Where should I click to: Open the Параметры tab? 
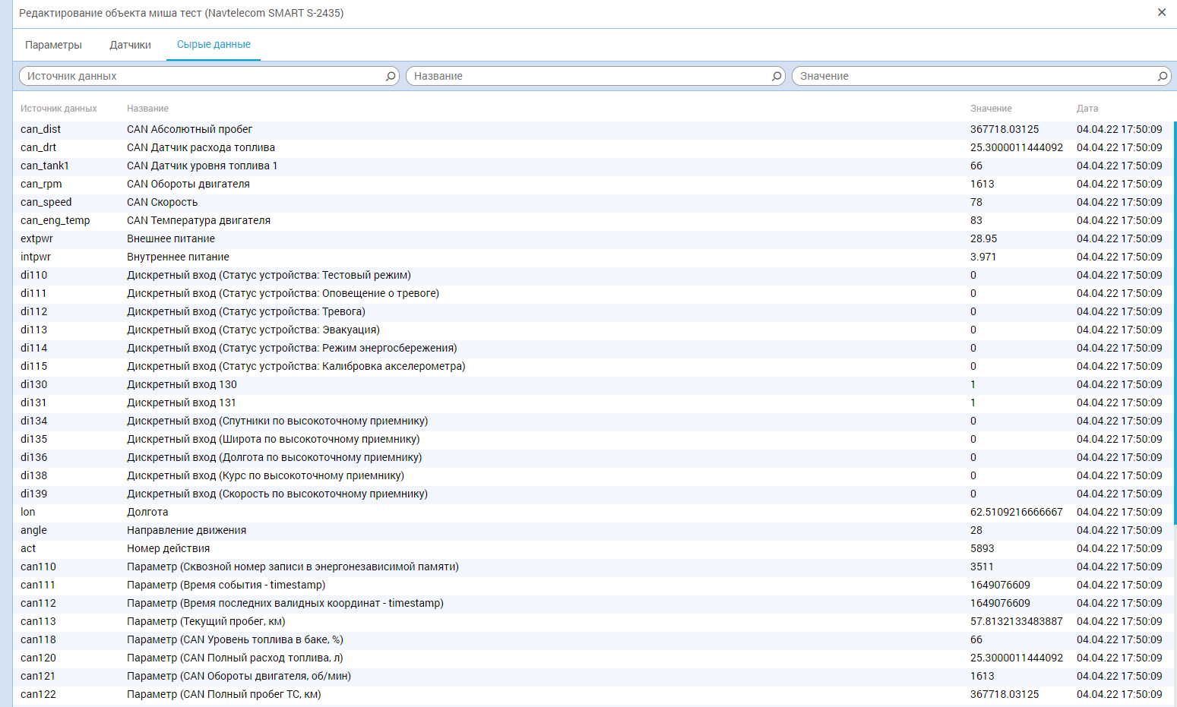coord(53,45)
